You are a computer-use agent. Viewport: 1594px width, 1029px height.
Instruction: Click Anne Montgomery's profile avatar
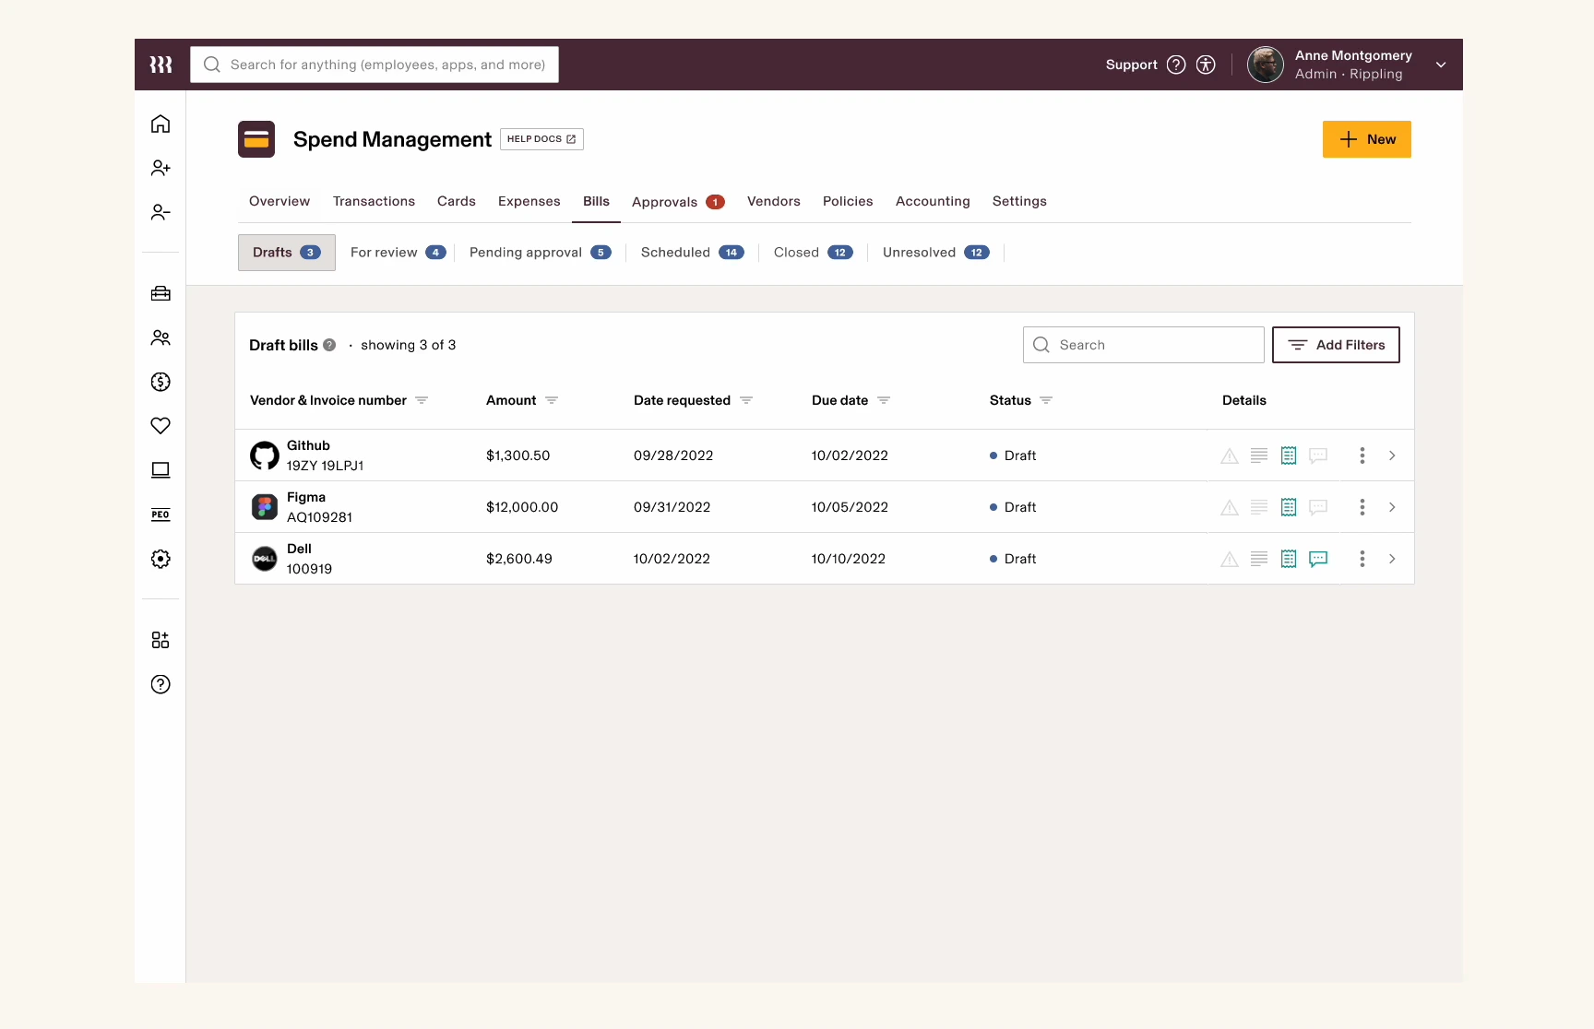[x=1266, y=65]
